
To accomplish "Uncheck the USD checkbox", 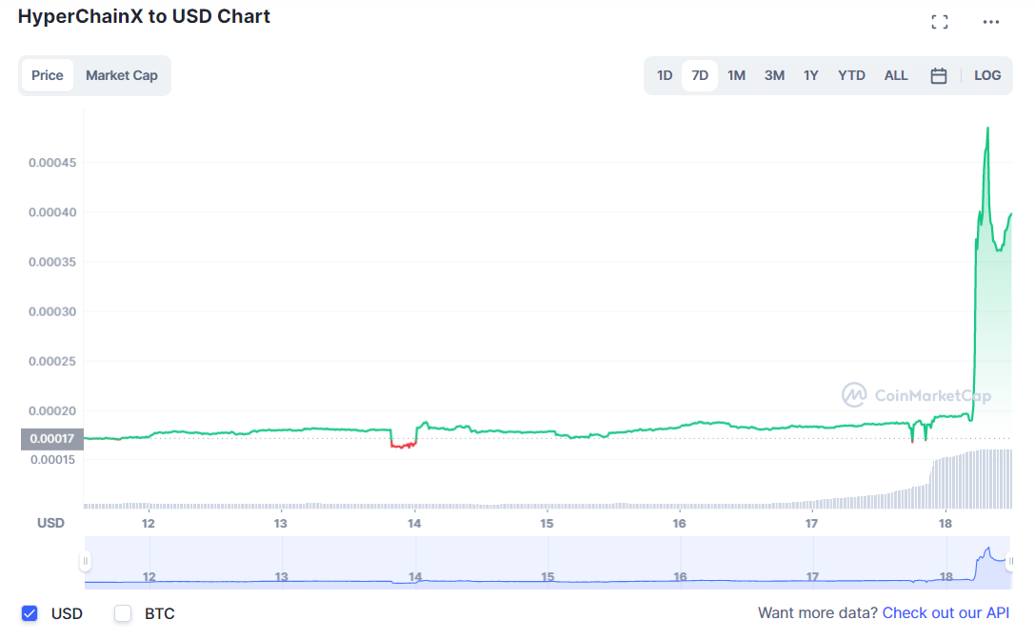I will (30, 613).
